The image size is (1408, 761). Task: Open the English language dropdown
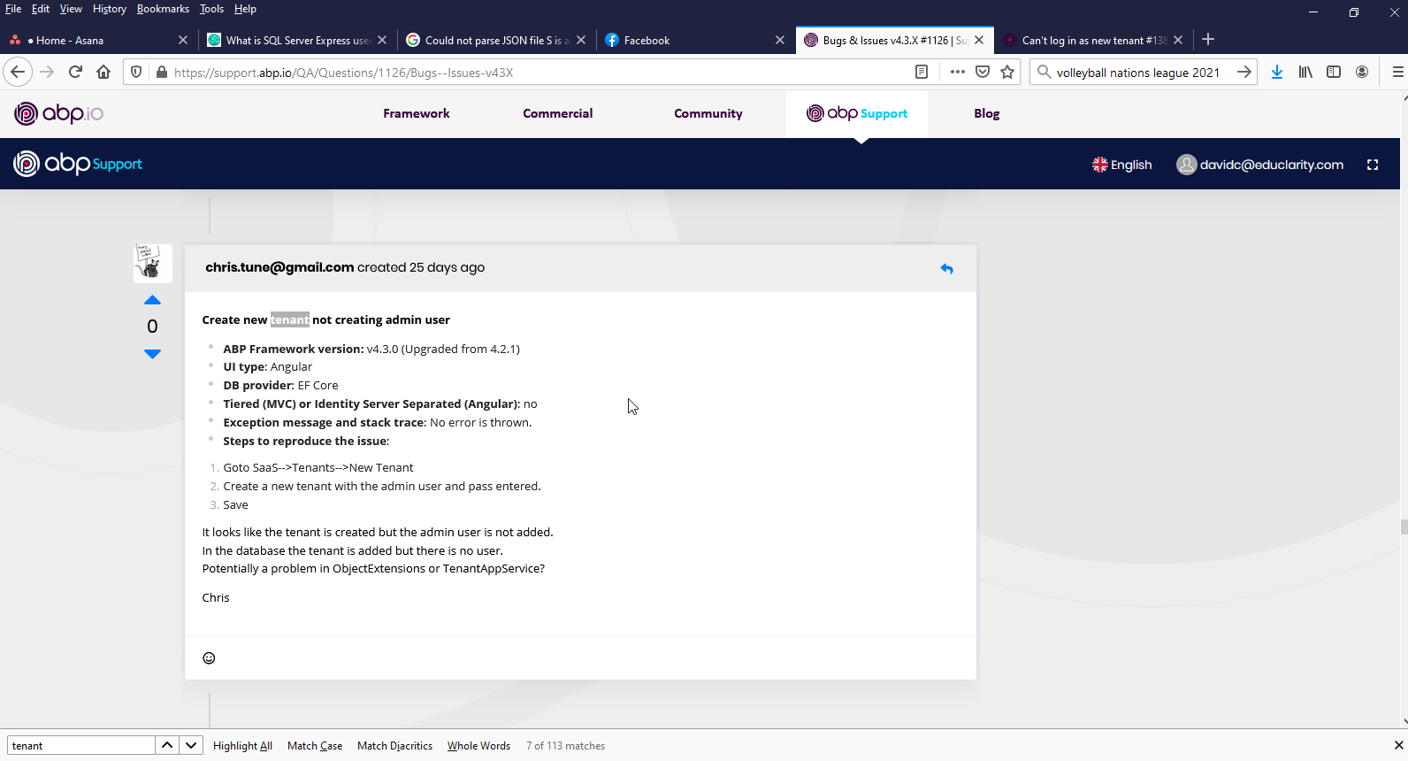[x=1121, y=165]
